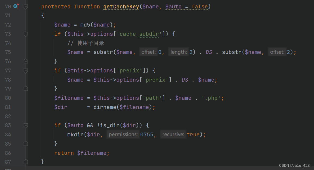Viewport: 314px width, 170px height.
Task: Click fold end marker on line 87
Action: (26, 162)
